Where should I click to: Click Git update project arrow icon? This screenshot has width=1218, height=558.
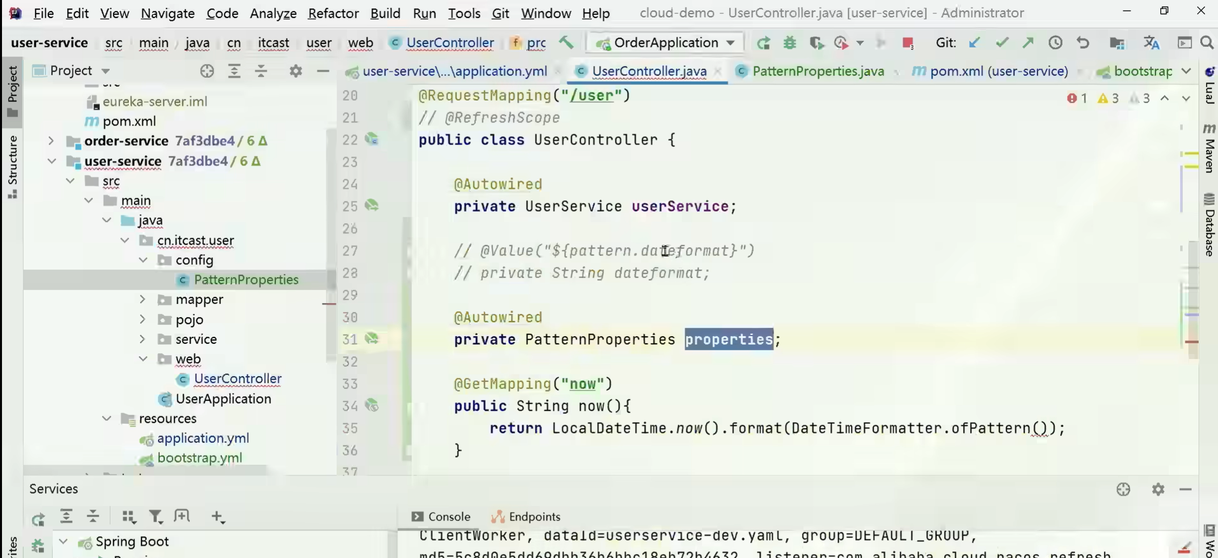(x=974, y=43)
